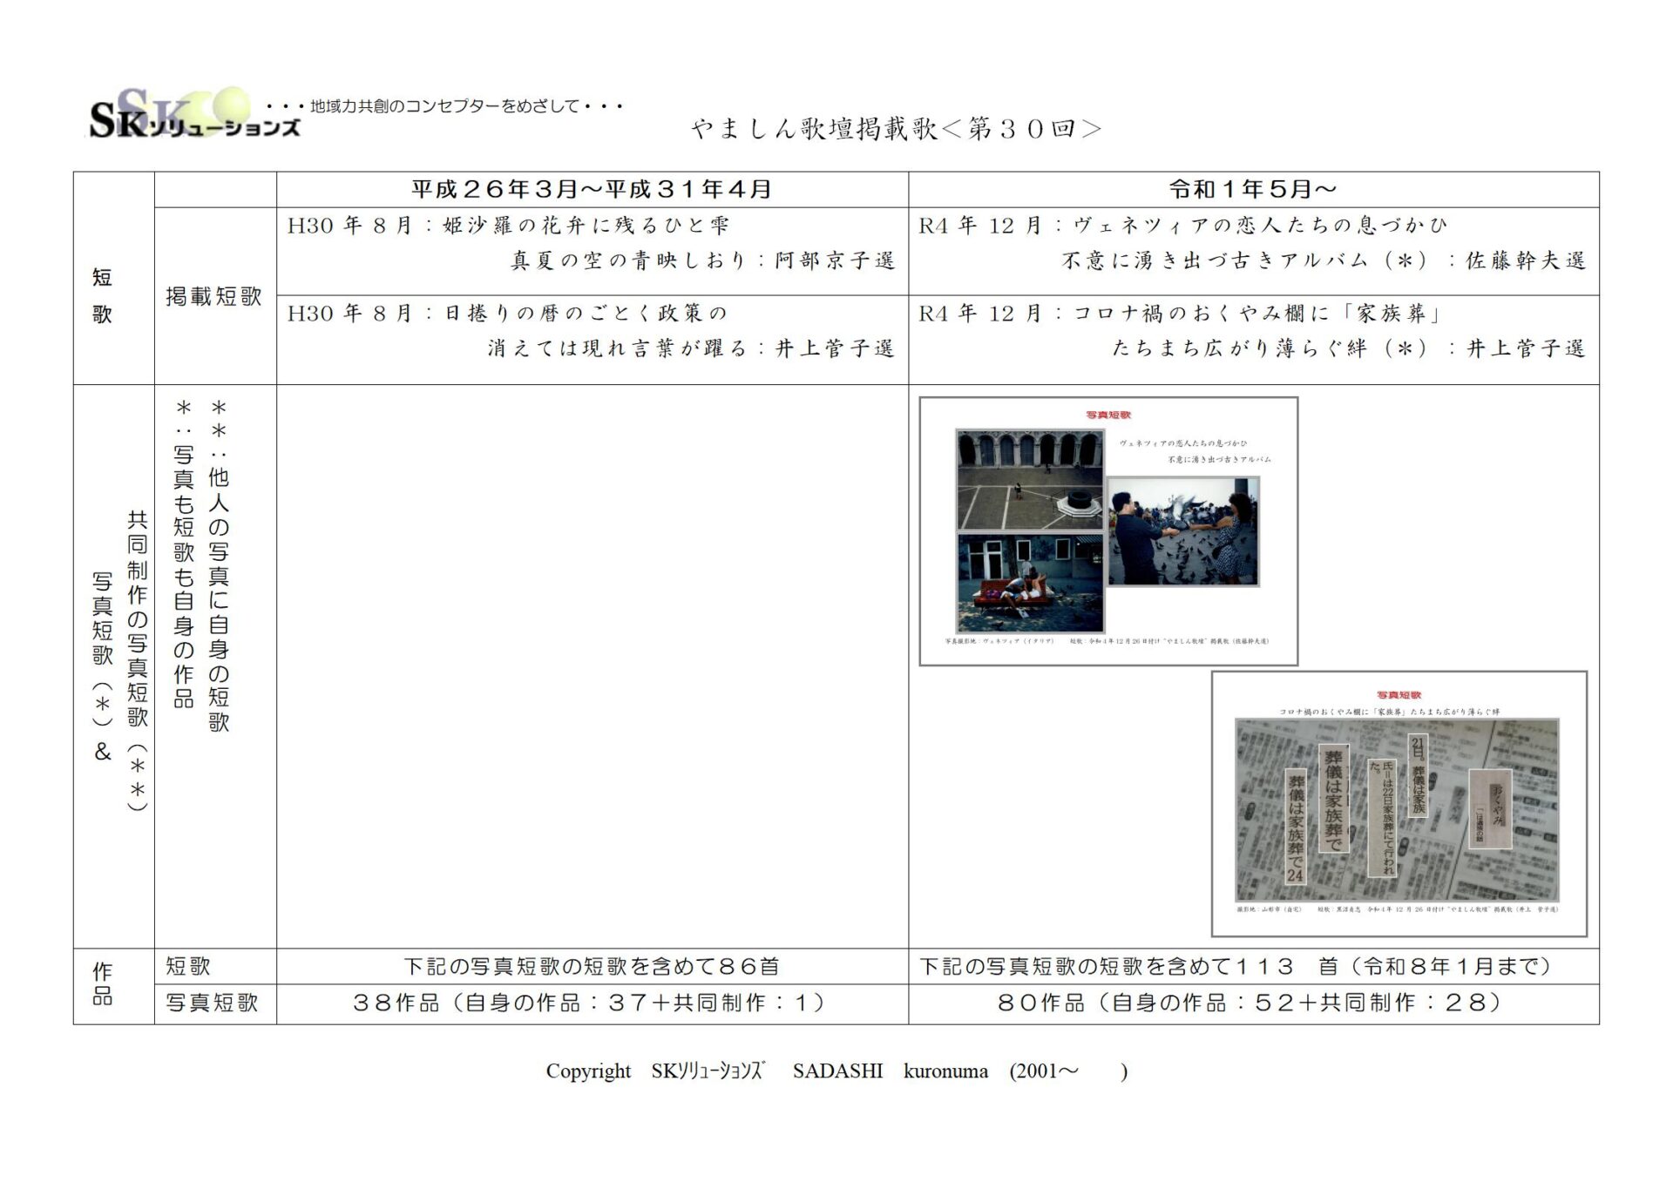Screen dimensions: 1673x1182
Task: Click the 80作品 photo tanka count cell
Action: 1252,1003
